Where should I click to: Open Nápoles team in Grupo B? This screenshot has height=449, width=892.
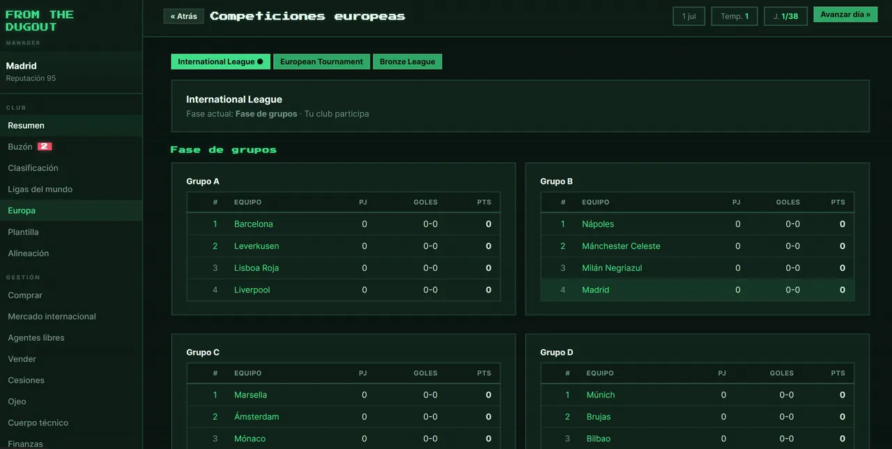tap(598, 224)
